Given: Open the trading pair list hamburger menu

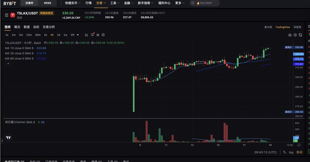Looking at the screenshot, I should (x=6, y=15).
